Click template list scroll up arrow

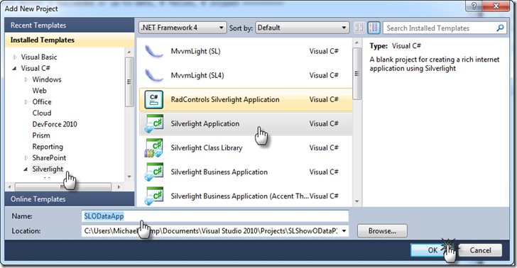click(357, 43)
